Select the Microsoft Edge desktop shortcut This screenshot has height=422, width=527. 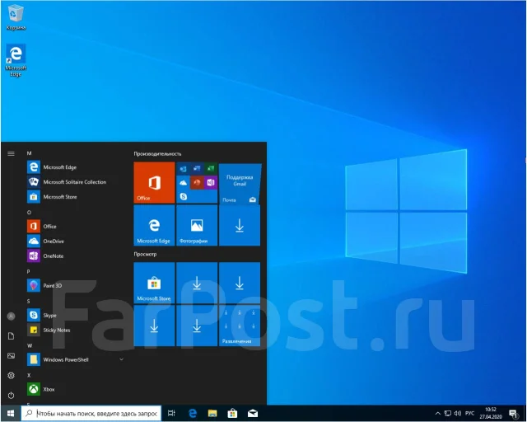16,60
